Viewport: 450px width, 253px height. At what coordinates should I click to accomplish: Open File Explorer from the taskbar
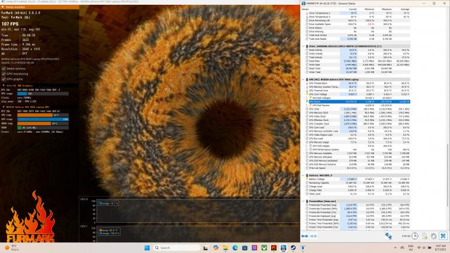(x=225, y=248)
